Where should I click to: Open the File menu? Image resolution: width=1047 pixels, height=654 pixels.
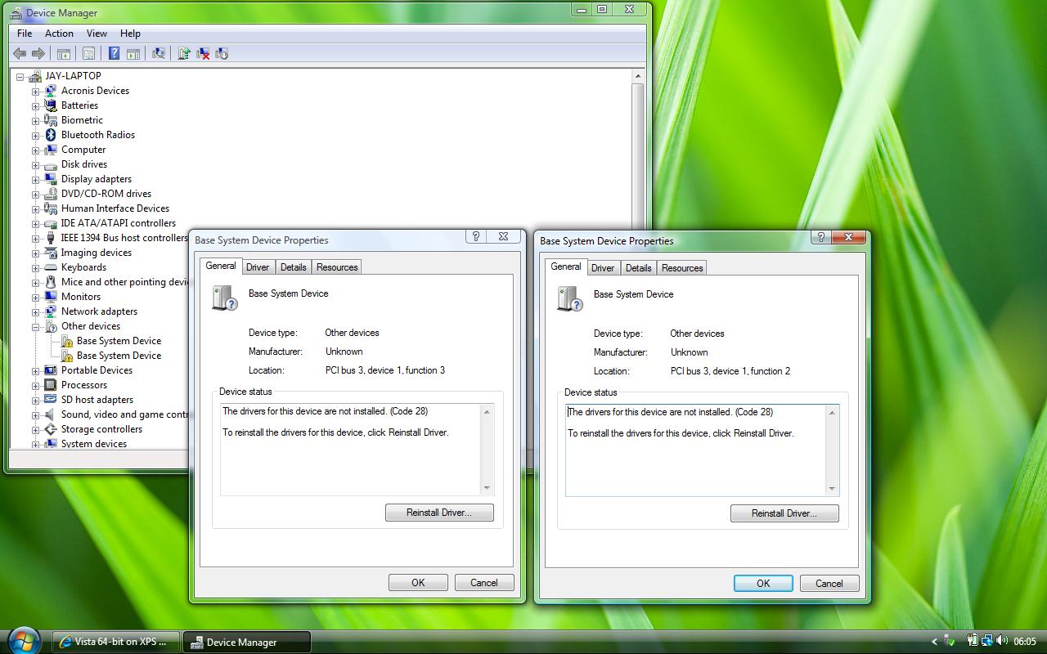[x=25, y=34]
